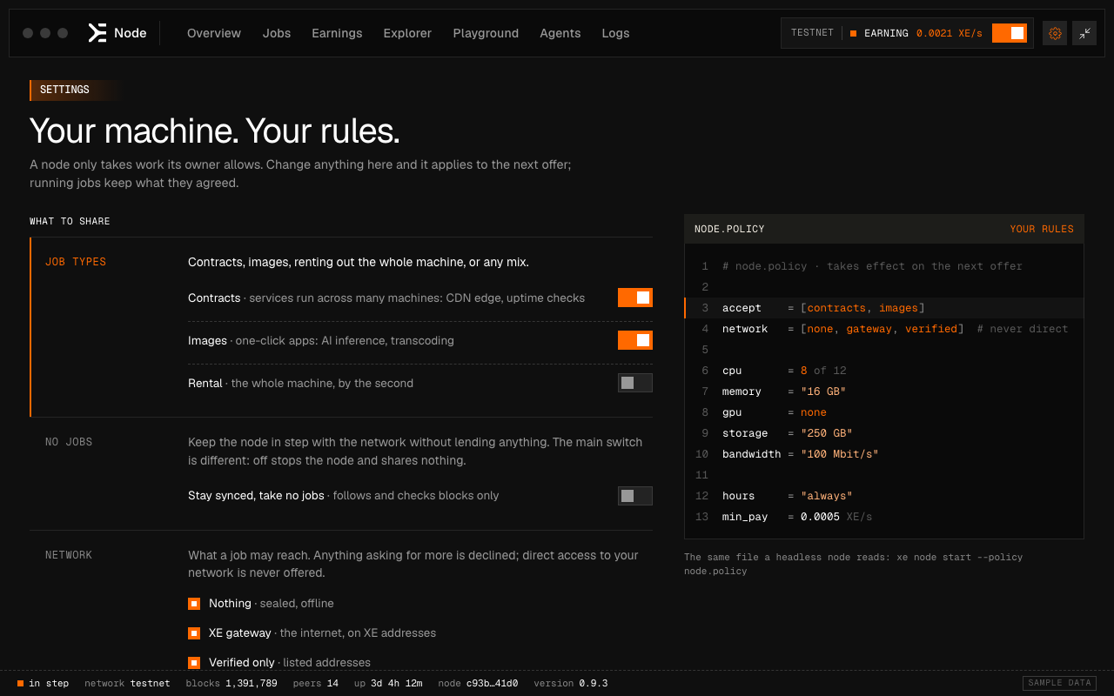Click the bandwidth "100 Mbit/s" value
The height and width of the screenshot is (696, 1114).
click(x=840, y=454)
